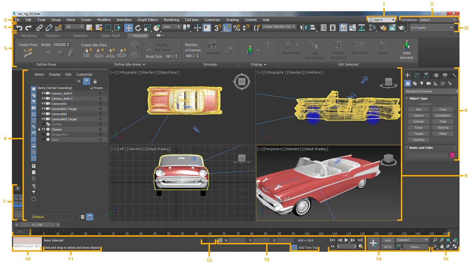Toggle frozen state of Camera002
476x265 pixels.
point(100,114)
